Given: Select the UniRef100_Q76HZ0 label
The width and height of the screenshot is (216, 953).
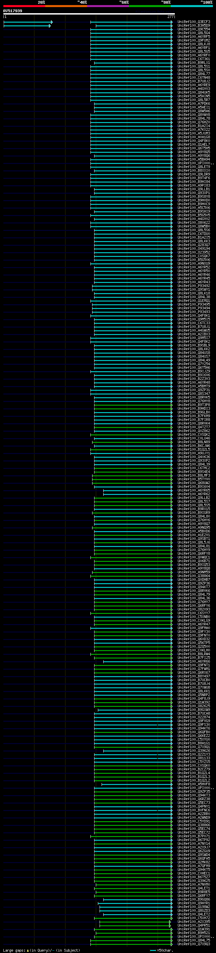Looking at the screenshot, I should click(194, 122).
